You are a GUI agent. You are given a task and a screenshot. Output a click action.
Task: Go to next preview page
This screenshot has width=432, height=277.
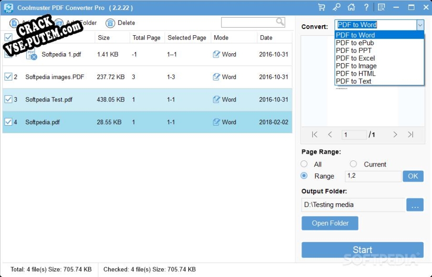(x=395, y=134)
